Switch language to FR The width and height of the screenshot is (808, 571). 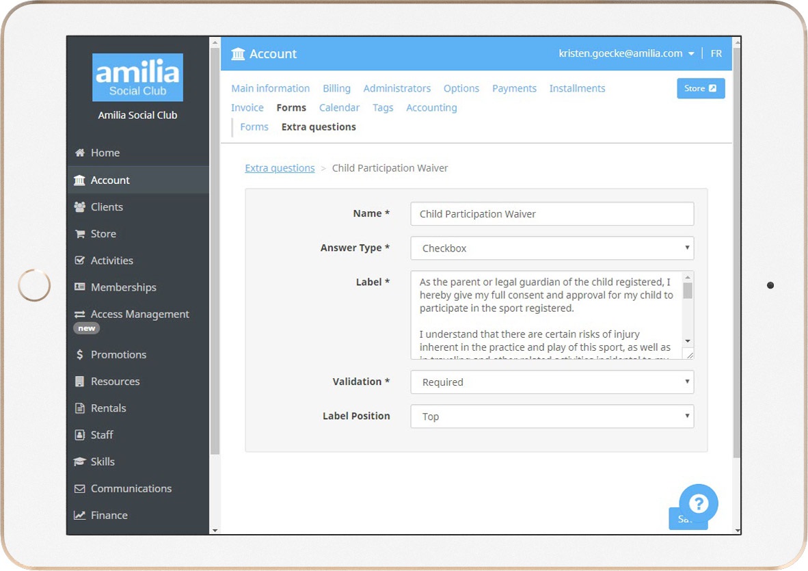716,53
